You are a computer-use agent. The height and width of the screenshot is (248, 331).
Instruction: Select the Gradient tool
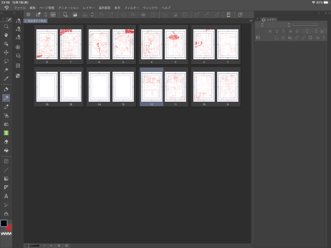pyautogui.click(x=6, y=178)
